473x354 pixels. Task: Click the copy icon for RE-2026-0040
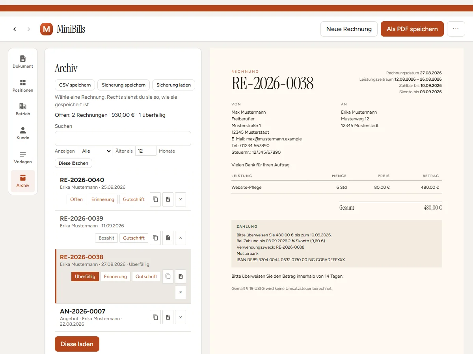click(155, 199)
